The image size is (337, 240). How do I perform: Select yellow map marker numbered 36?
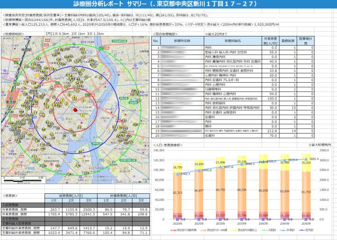point(64,135)
